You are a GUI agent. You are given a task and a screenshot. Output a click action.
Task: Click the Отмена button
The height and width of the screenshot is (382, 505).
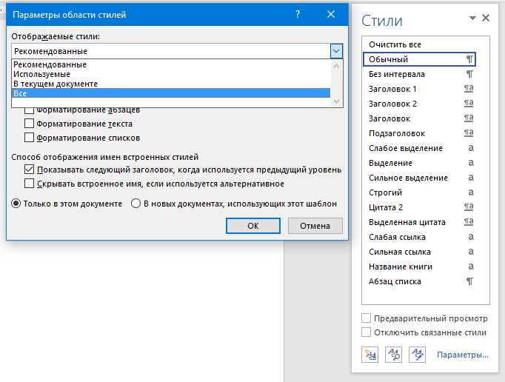coord(315,226)
